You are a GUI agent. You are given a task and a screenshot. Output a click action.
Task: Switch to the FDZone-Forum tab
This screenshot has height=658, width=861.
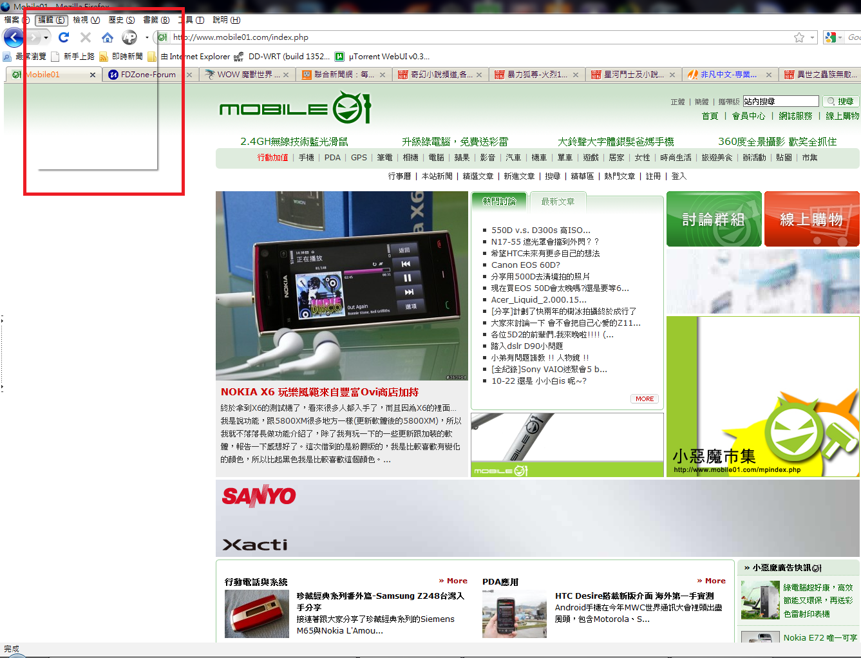[x=148, y=75]
